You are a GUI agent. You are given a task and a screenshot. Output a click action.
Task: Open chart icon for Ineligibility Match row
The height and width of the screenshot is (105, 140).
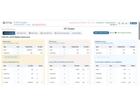130,69
